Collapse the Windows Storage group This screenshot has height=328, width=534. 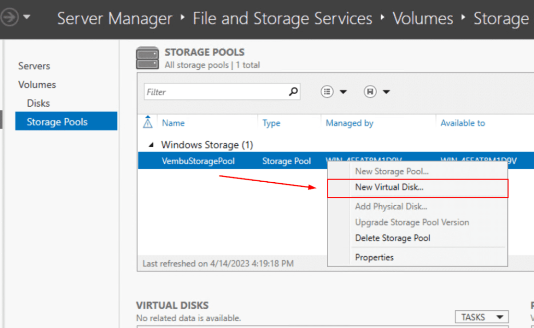pyautogui.click(x=151, y=145)
